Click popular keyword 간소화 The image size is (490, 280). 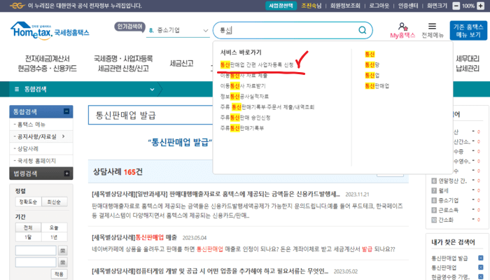[x=446, y=220]
